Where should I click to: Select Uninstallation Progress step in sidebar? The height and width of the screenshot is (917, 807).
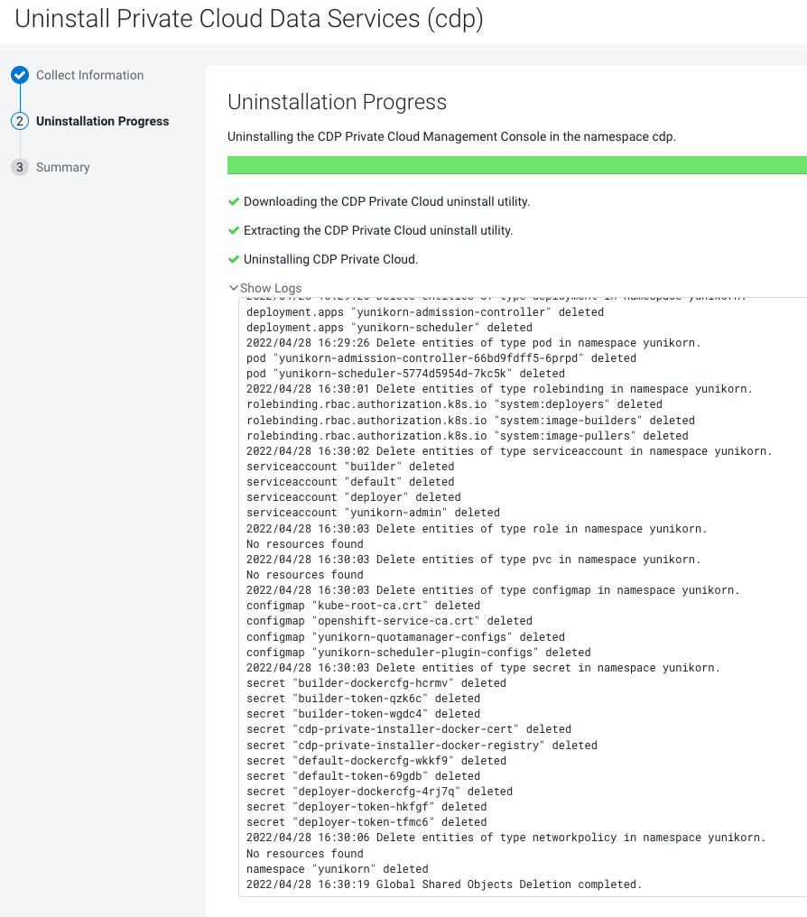tap(102, 121)
